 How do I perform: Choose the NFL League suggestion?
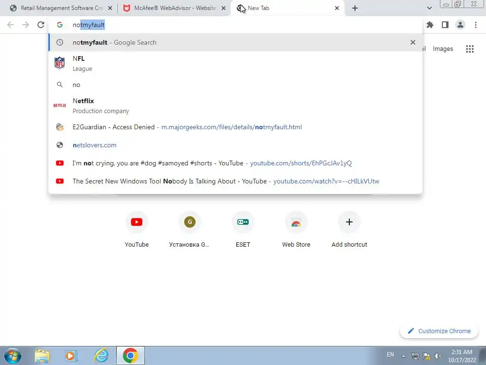click(235, 63)
